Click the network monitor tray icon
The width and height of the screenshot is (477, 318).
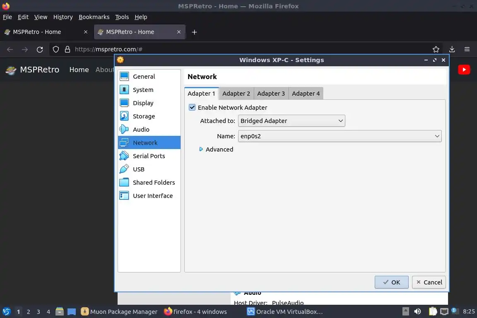tap(444, 311)
